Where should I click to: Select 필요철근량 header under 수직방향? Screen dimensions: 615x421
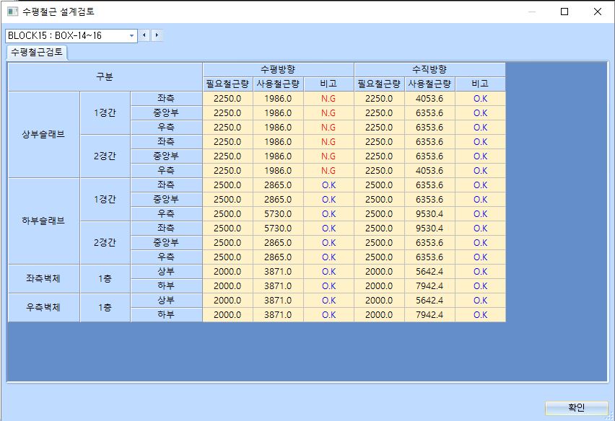(379, 84)
